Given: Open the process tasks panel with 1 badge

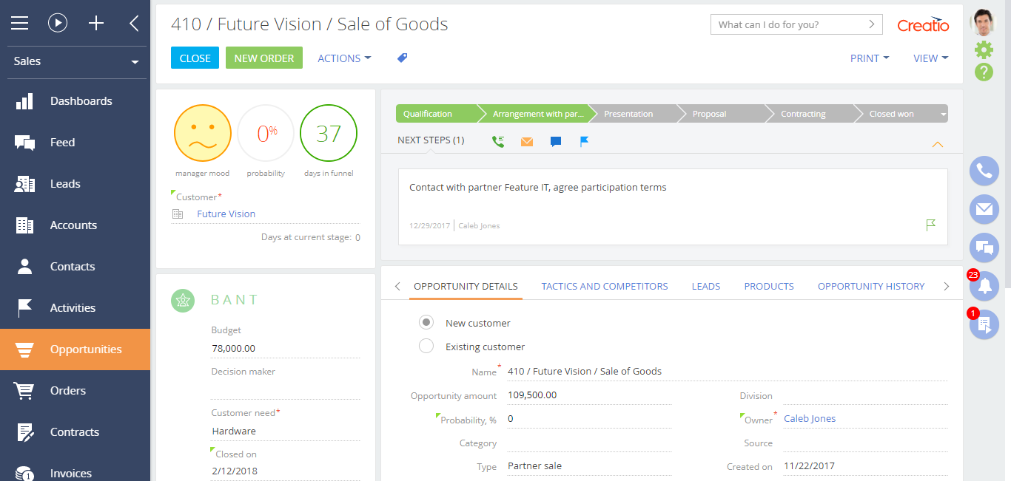Looking at the screenshot, I should pyautogui.click(x=984, y=325).
